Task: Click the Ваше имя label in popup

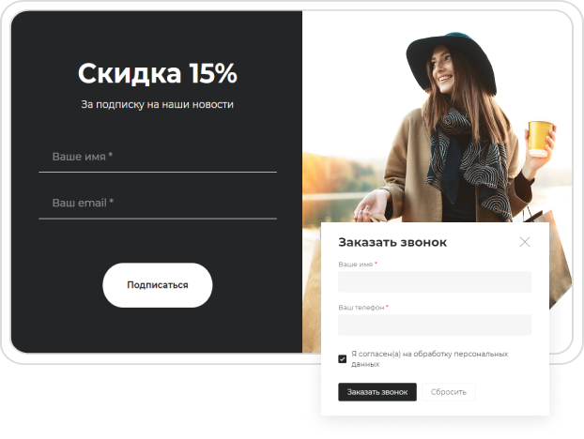Action: pos(358,265)
